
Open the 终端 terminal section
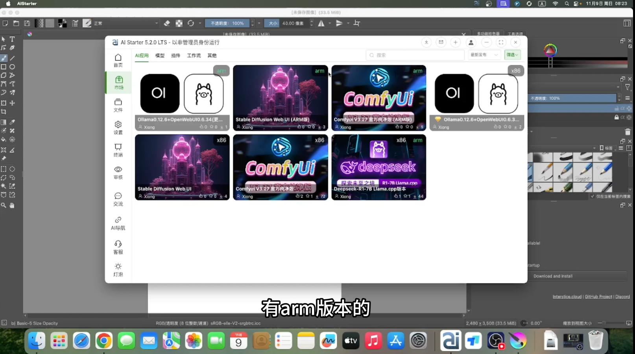118,150
